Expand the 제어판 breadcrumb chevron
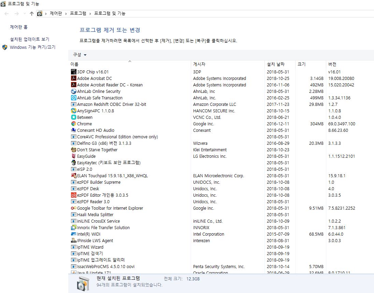The image size is (374, 293). pos(66,14)
